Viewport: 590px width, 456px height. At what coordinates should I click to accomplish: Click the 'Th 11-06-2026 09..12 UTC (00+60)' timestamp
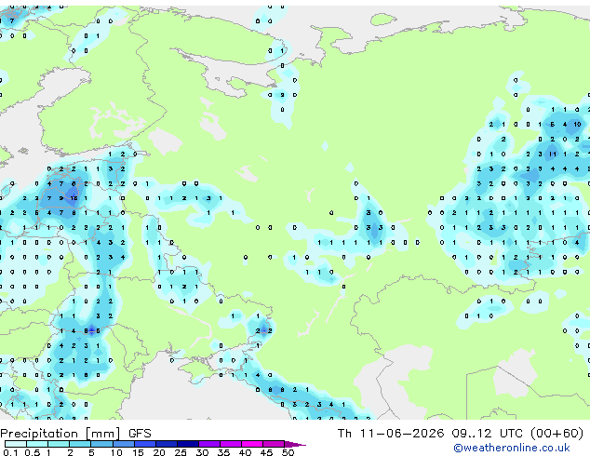point(461,434)
